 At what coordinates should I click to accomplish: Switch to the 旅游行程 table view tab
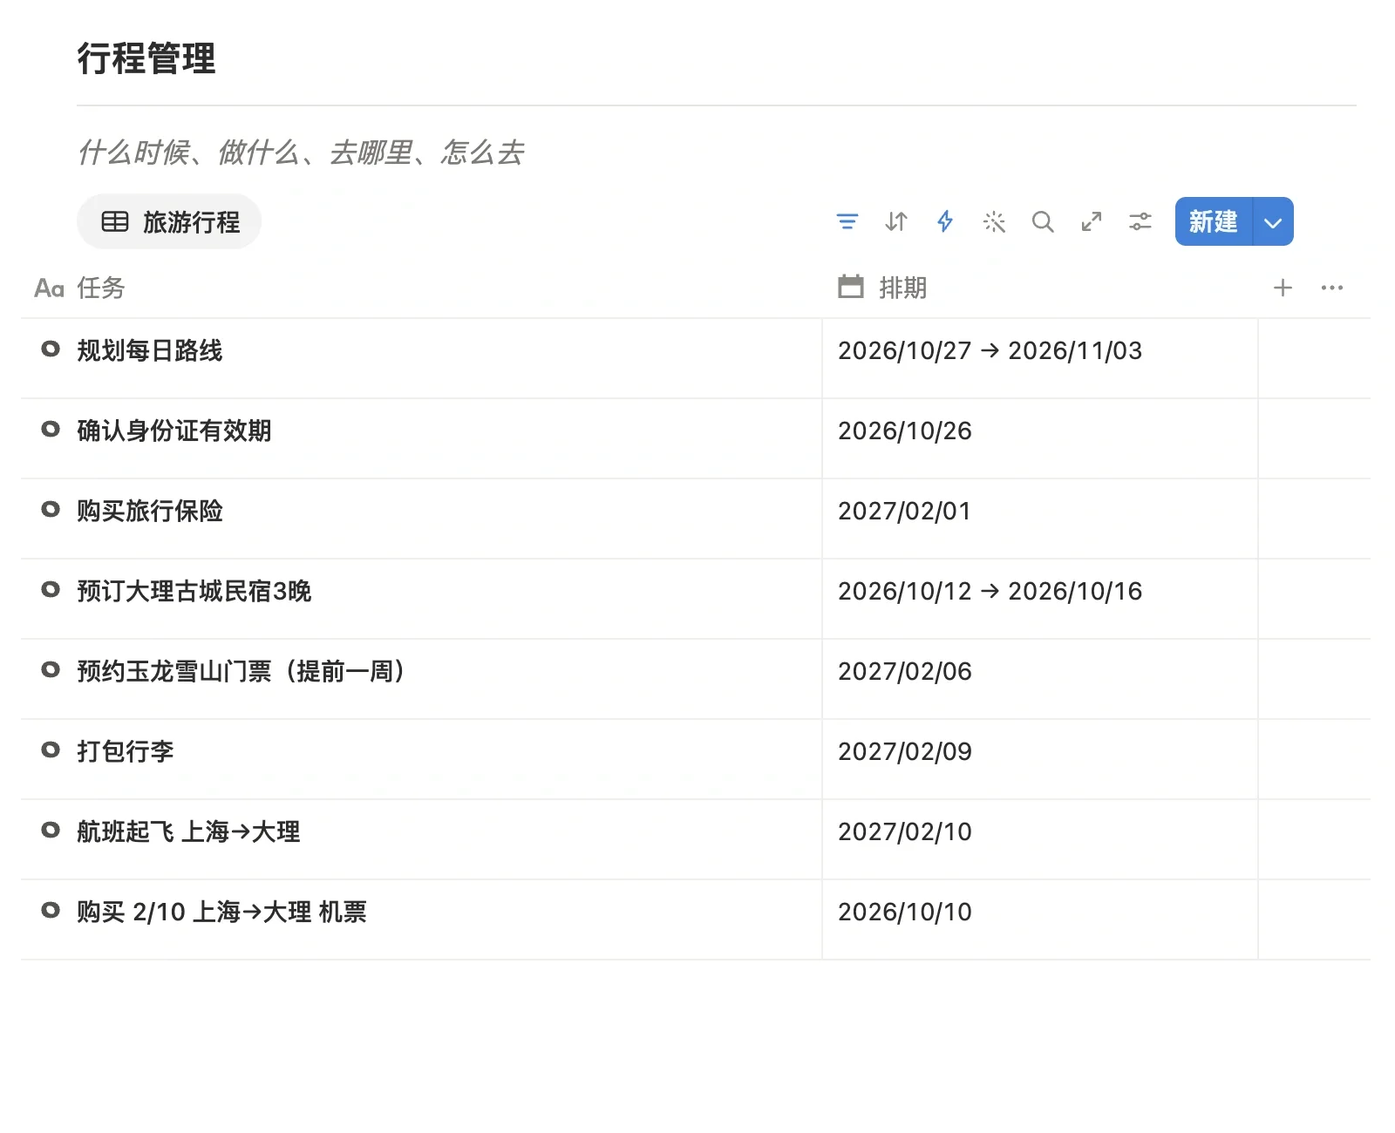coord(169,221)
